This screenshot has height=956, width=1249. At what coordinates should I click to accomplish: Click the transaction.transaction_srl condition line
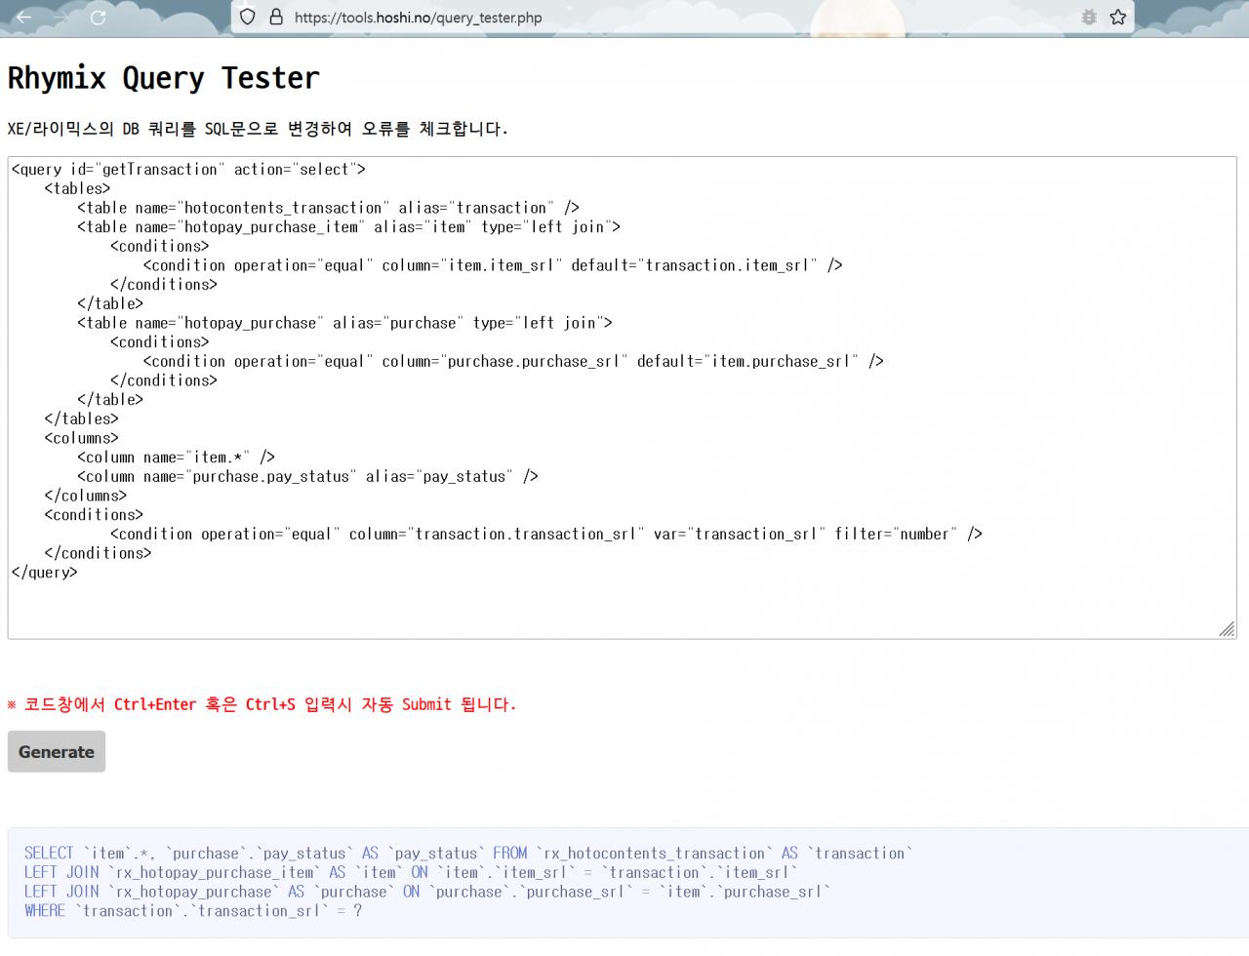[546, 534]
